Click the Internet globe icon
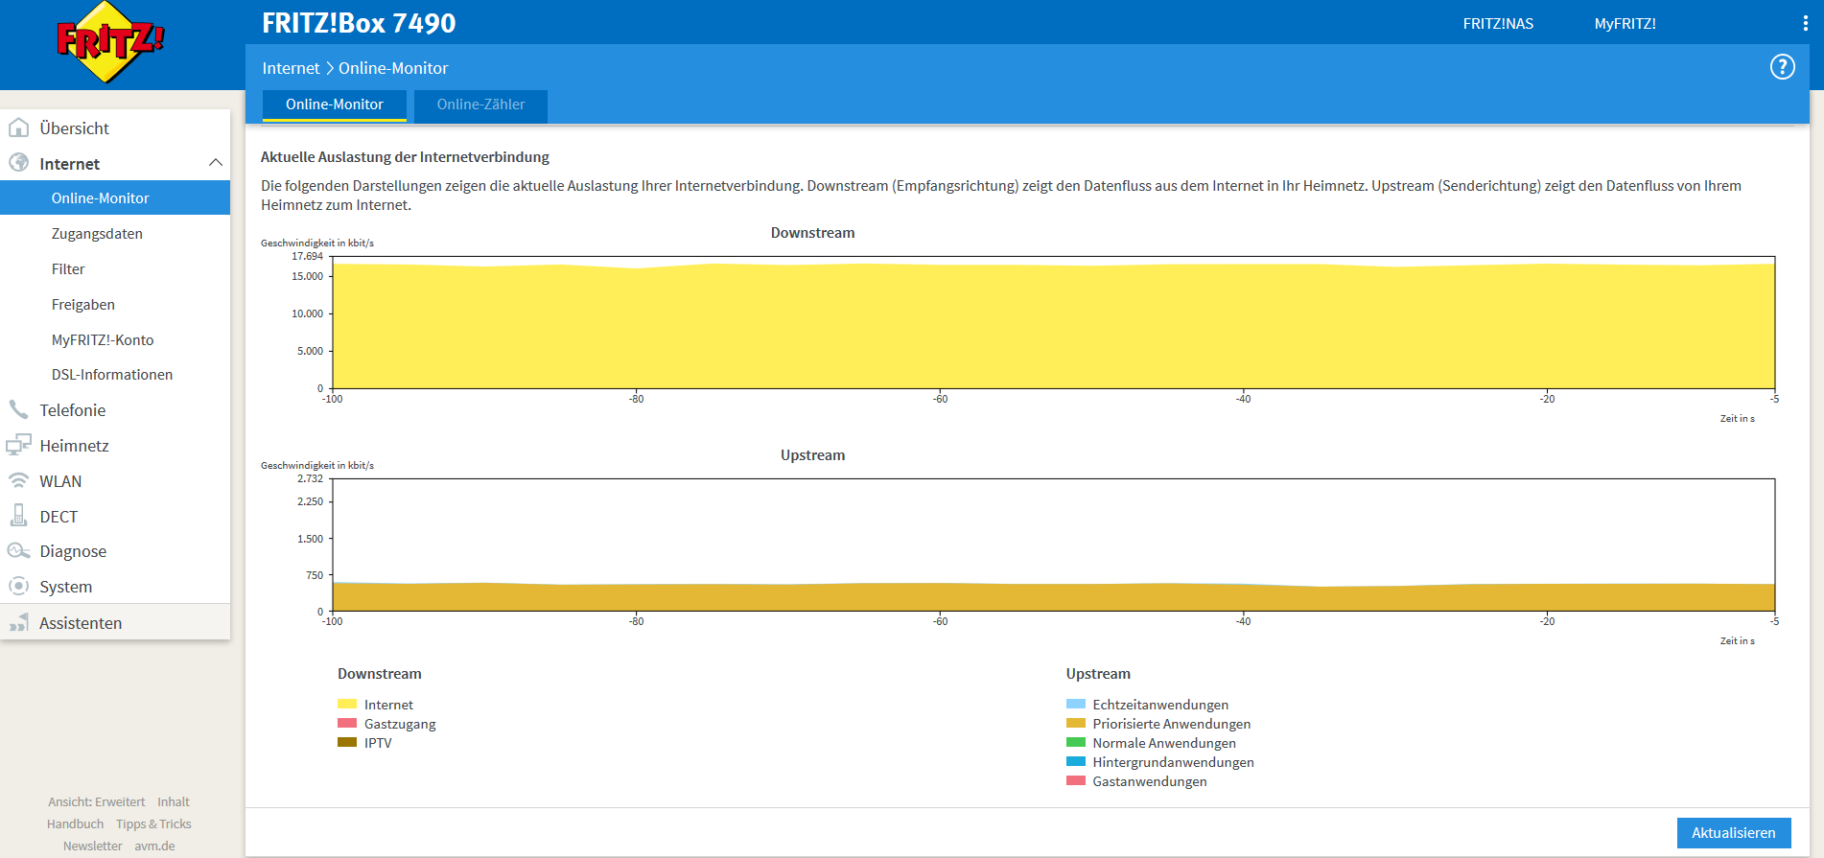Screen dimensions: 1824x858 coord(18,163)
